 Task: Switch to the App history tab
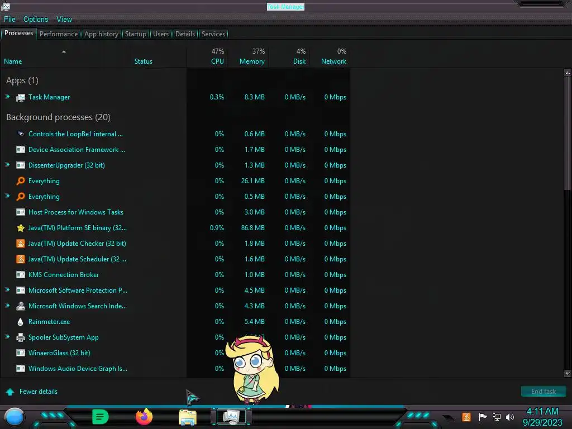click(x=101, y=34)
